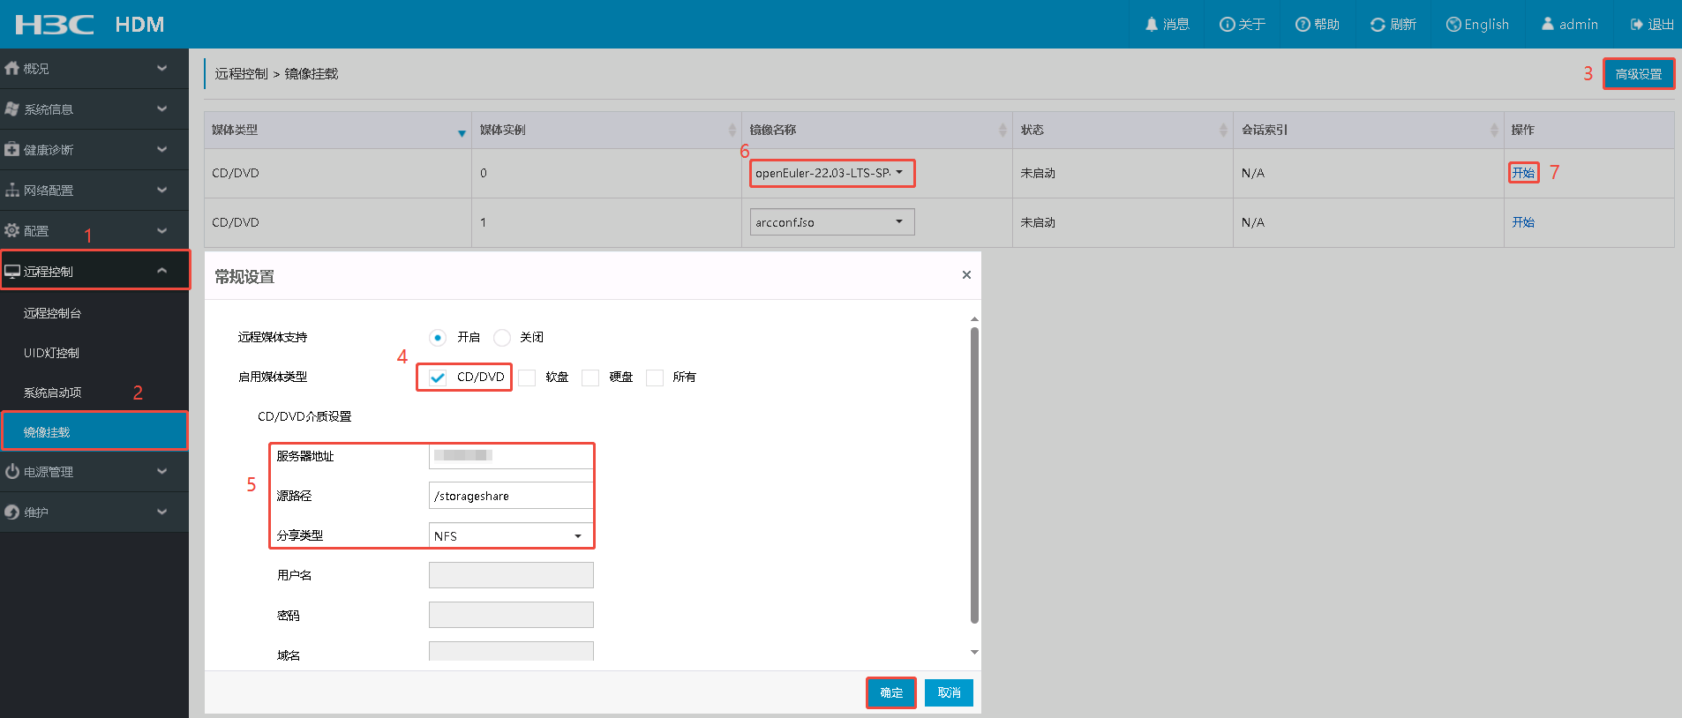Click the admin user icon
Image resolution: width=1682 pixels, height=718 pixels.
[x=1548, y=24]
